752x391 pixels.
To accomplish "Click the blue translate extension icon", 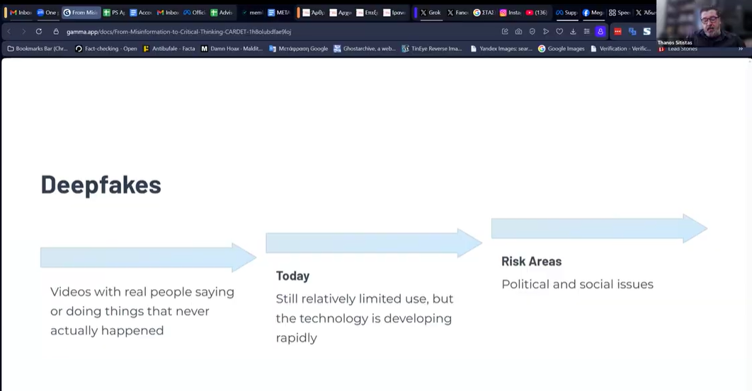I will click(632, 32).
